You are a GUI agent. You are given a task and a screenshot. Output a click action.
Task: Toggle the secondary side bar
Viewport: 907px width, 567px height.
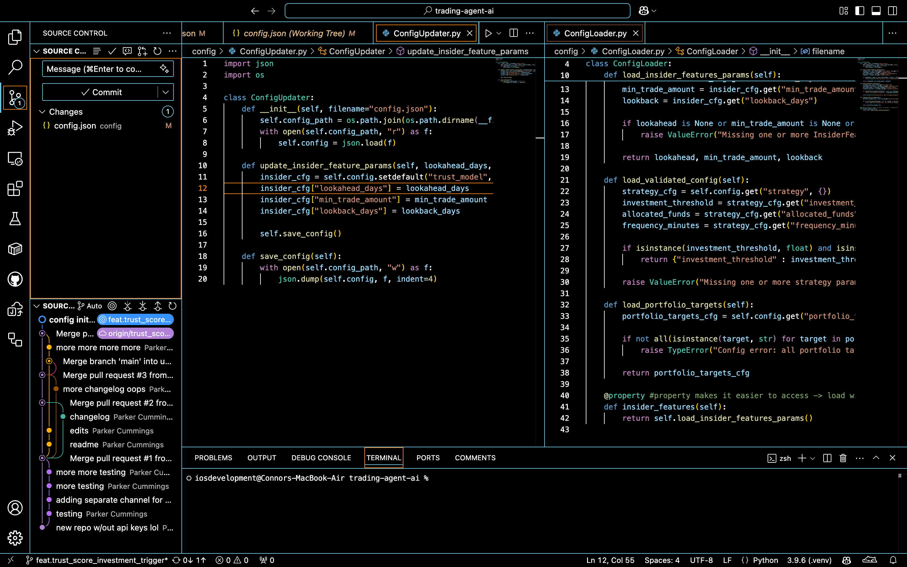pos(893,11)
